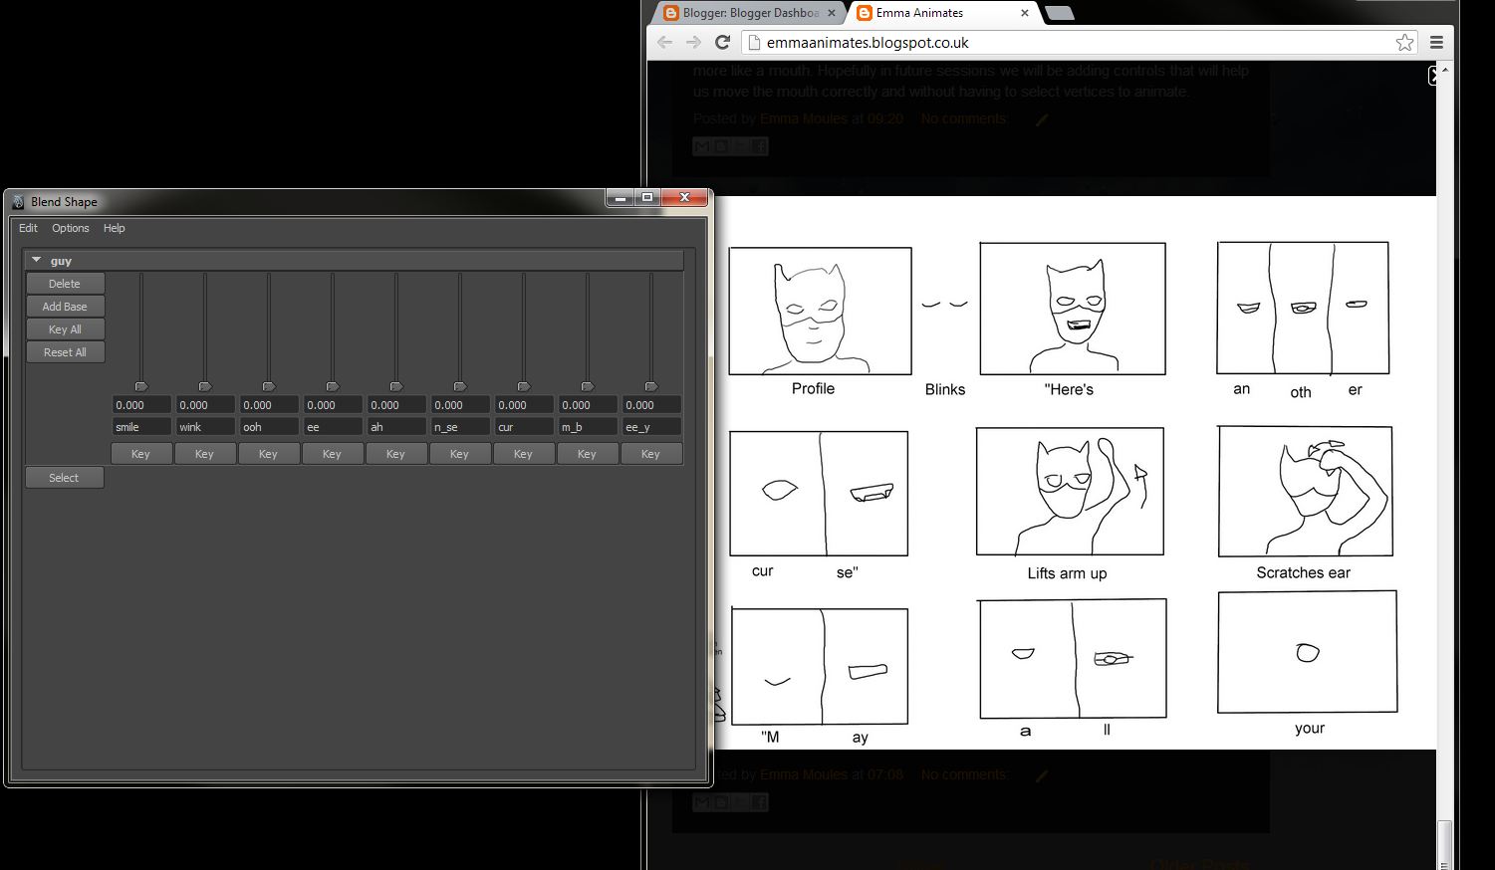Viewport: 1495px width, 870px height.
Task: Click the ooh target name field
Action: point(269,427)
